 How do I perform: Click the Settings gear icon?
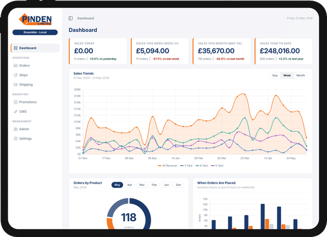tap(16, 138)
